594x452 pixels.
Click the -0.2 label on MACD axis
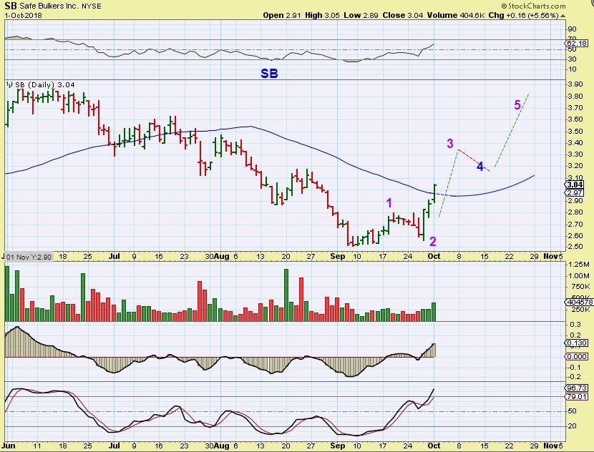575,377
